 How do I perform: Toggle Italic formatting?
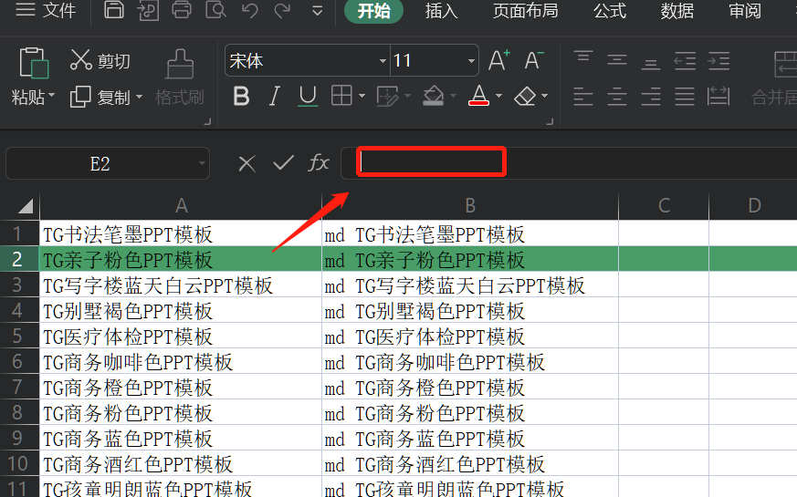pyautogui.click(x=275, y=96)
